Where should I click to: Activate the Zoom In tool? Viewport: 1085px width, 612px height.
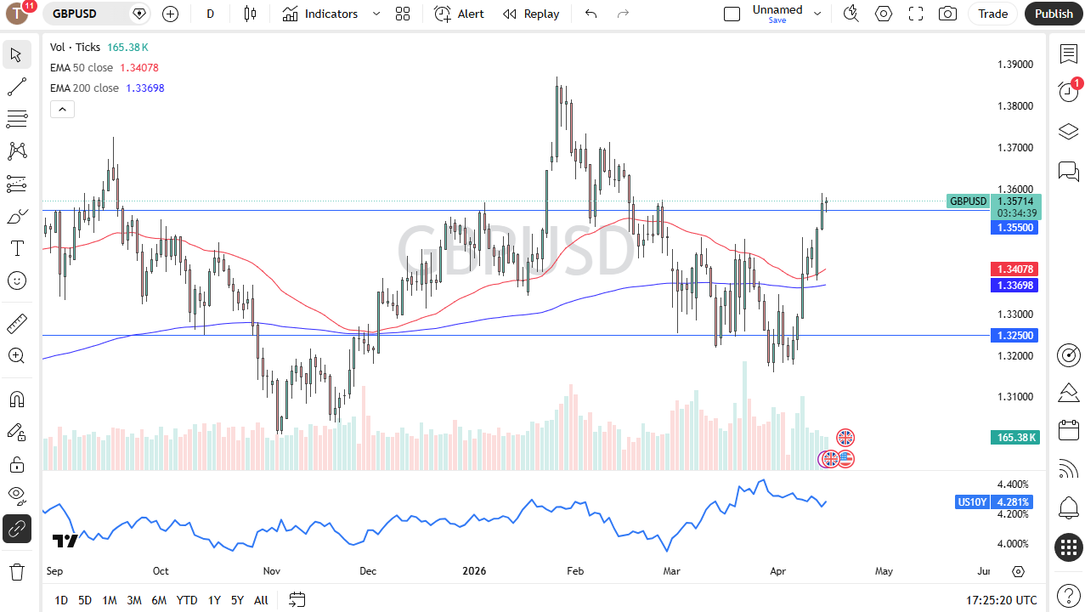pos(16,355)
